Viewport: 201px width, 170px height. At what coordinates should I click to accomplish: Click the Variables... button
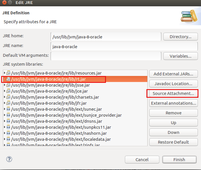click(x=181, y=56)
